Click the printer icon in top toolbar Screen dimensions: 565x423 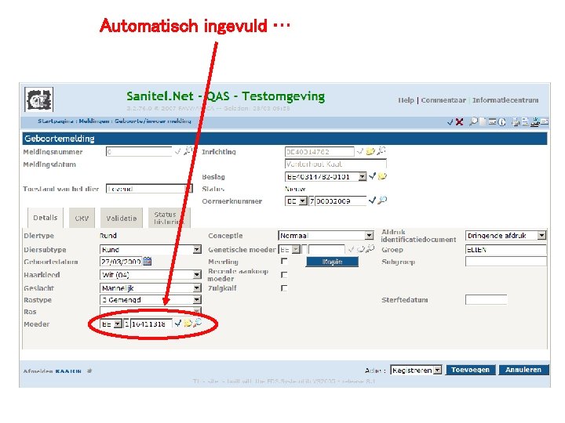516,122
